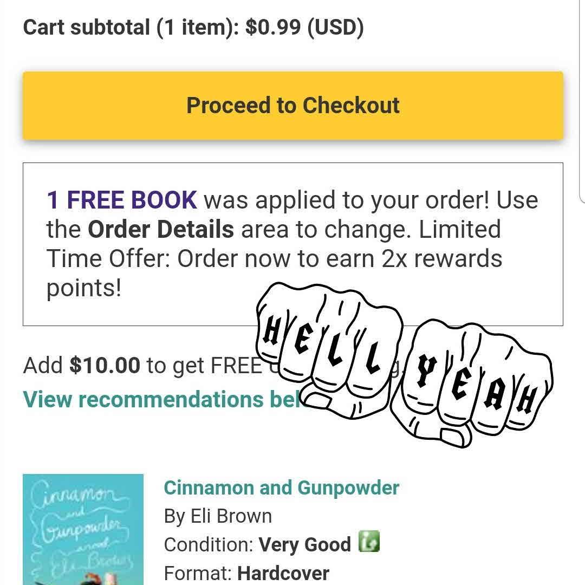585x585 pixels.
Task: Click the Hardcover format label
Action: pyautogui.click(x=283, y=573)
